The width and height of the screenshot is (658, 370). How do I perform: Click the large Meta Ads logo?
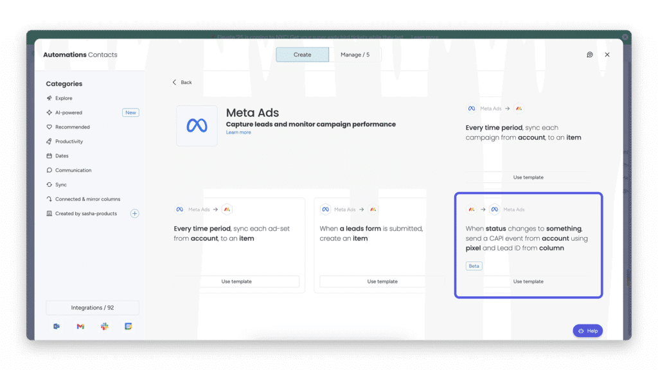pyautogui.click(x=197, y=126)
